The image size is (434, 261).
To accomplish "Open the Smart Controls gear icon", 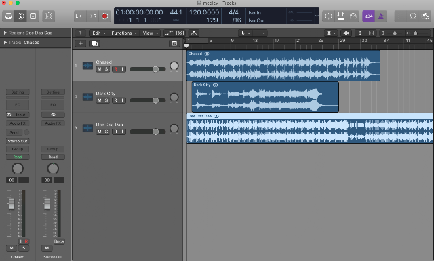I will click(x=48, y=16).
